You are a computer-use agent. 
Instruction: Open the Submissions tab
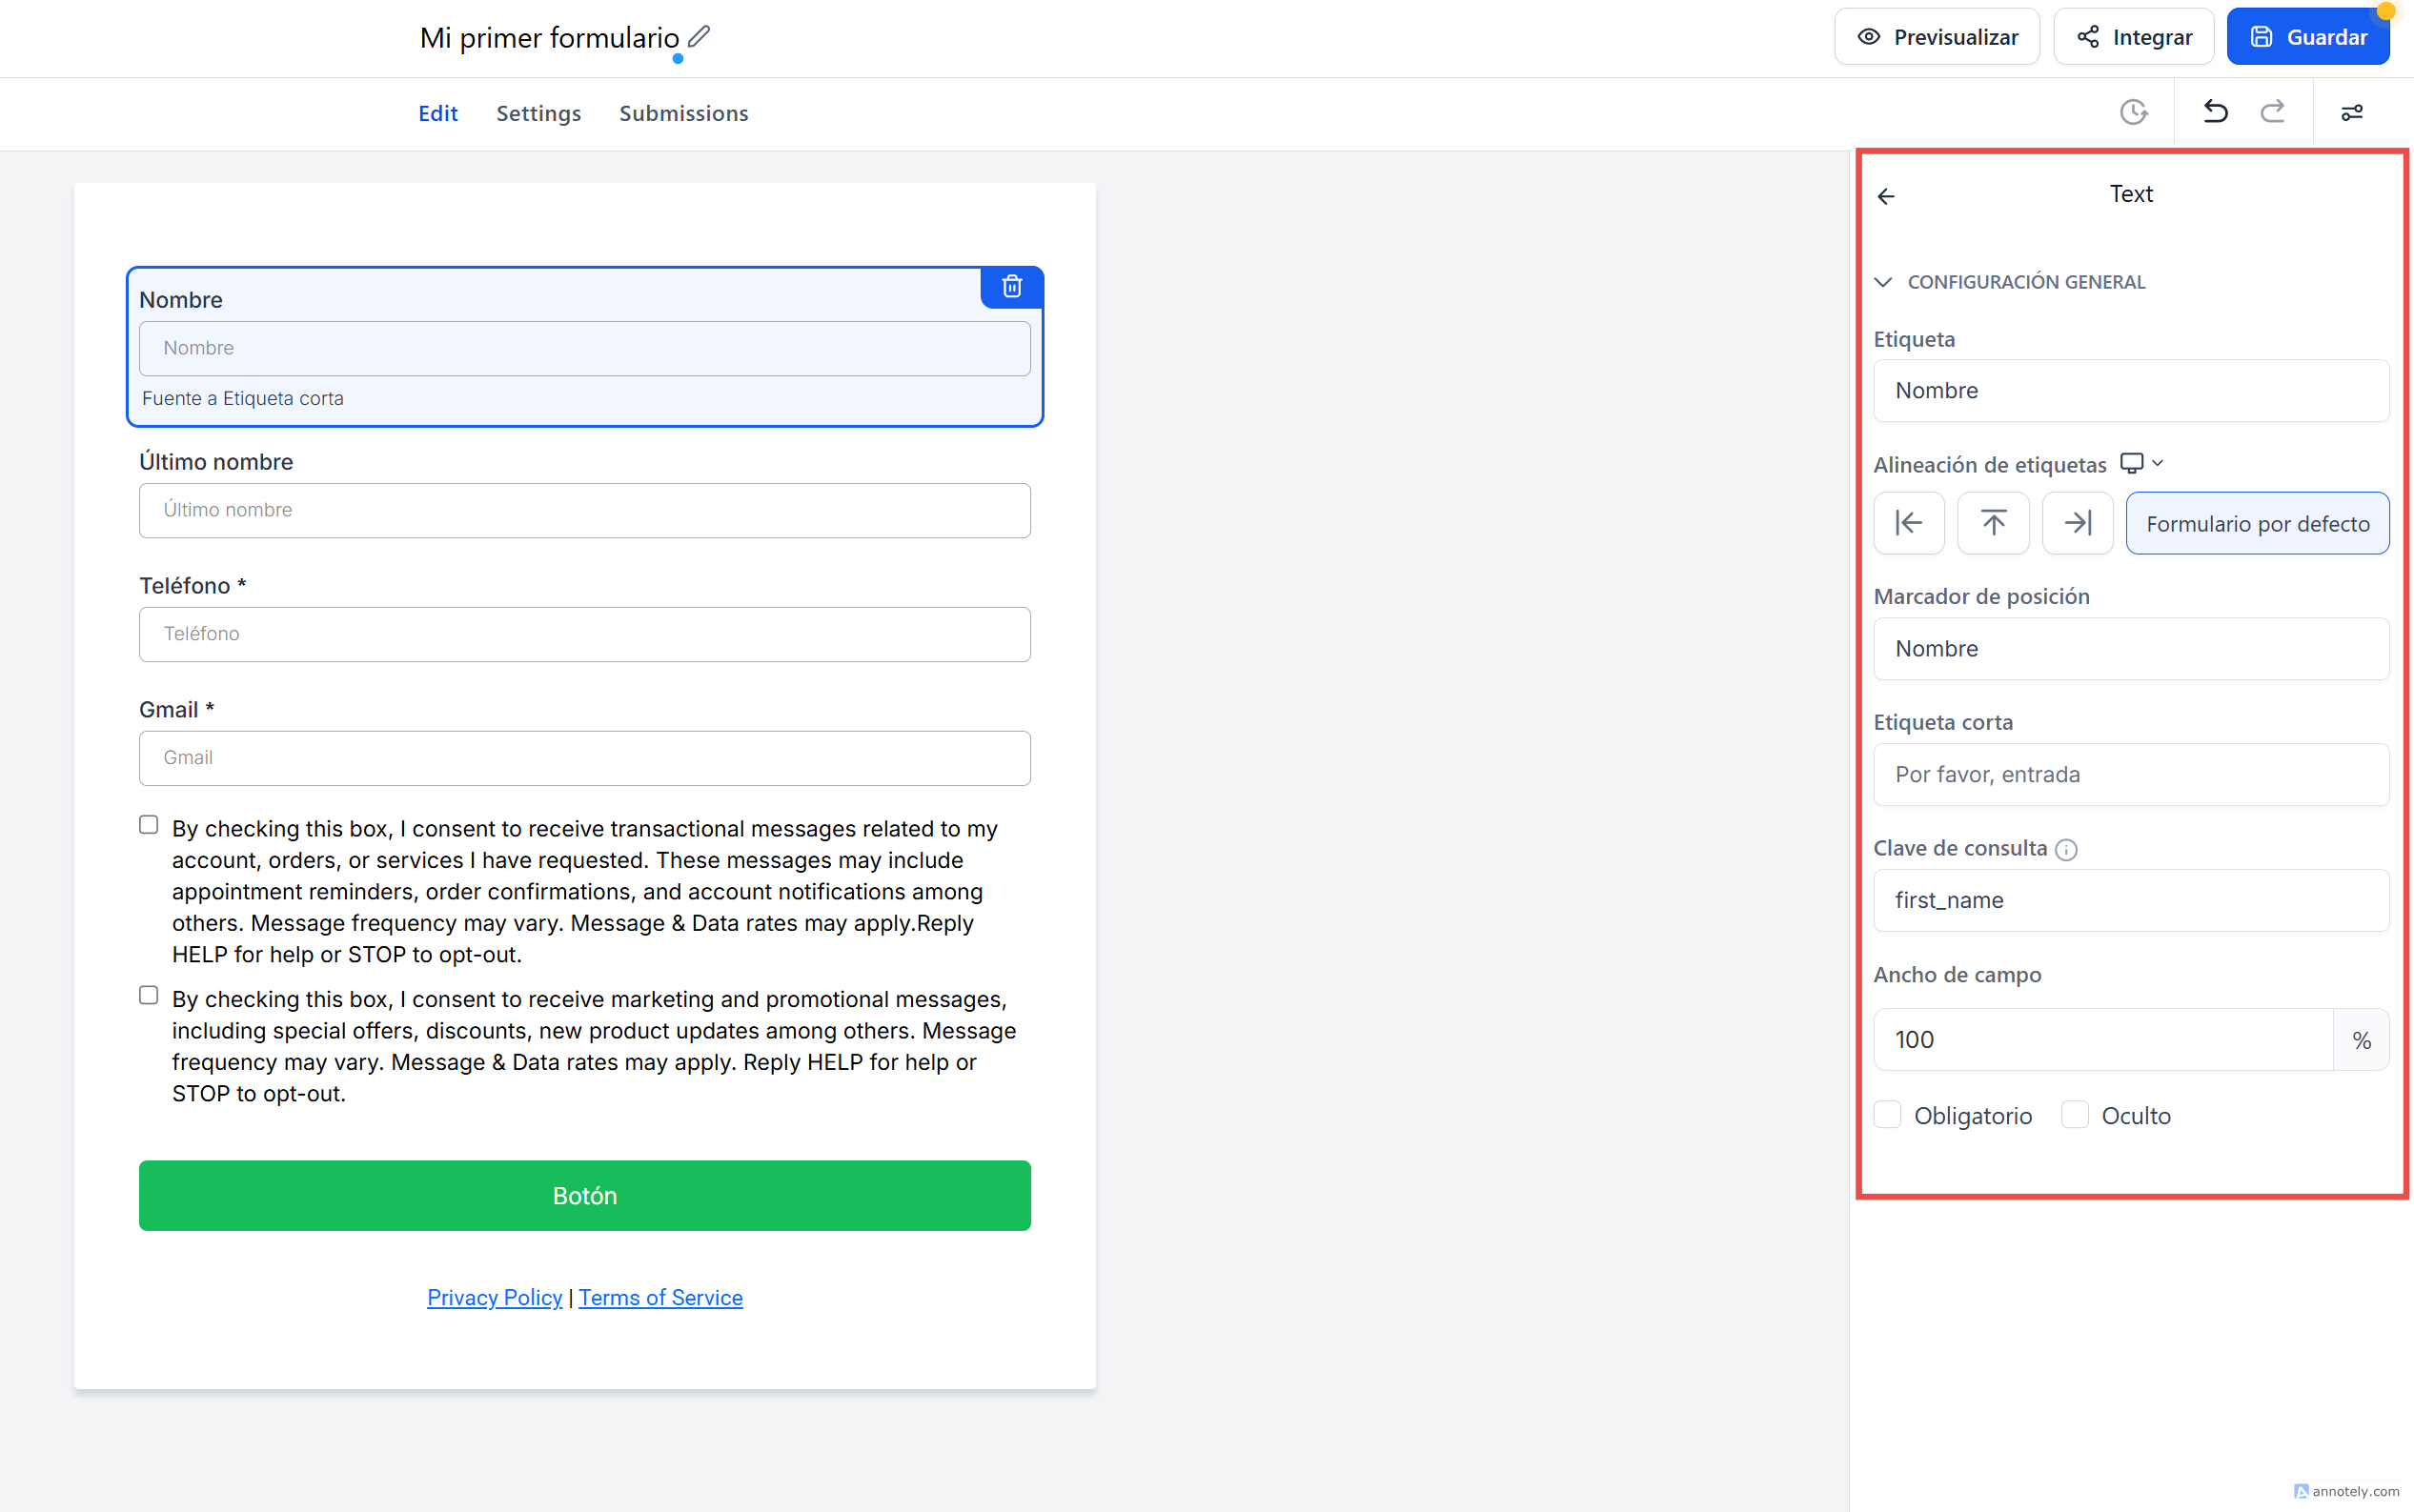tap(683, 114)
